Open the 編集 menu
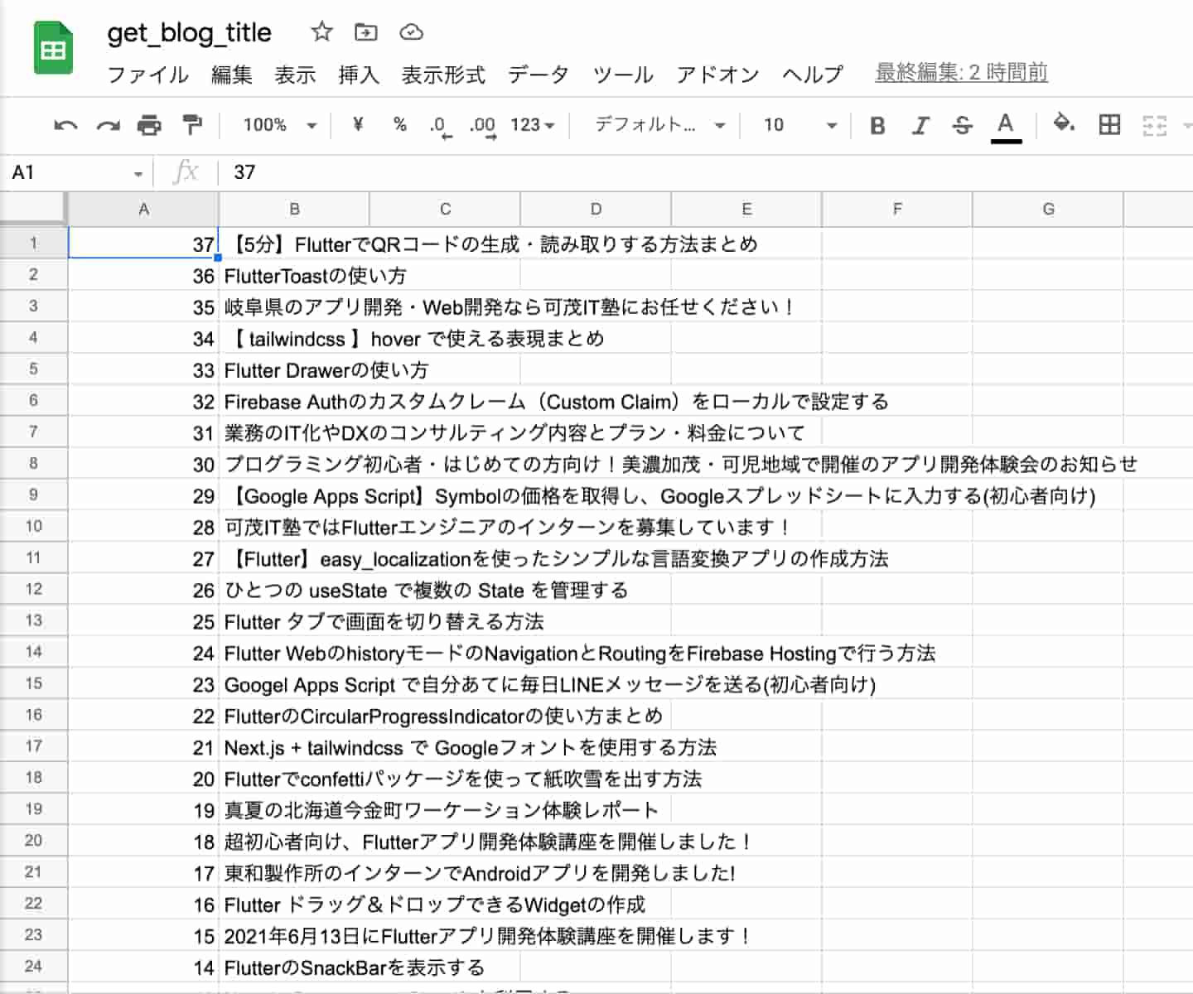 pos(231,75)
